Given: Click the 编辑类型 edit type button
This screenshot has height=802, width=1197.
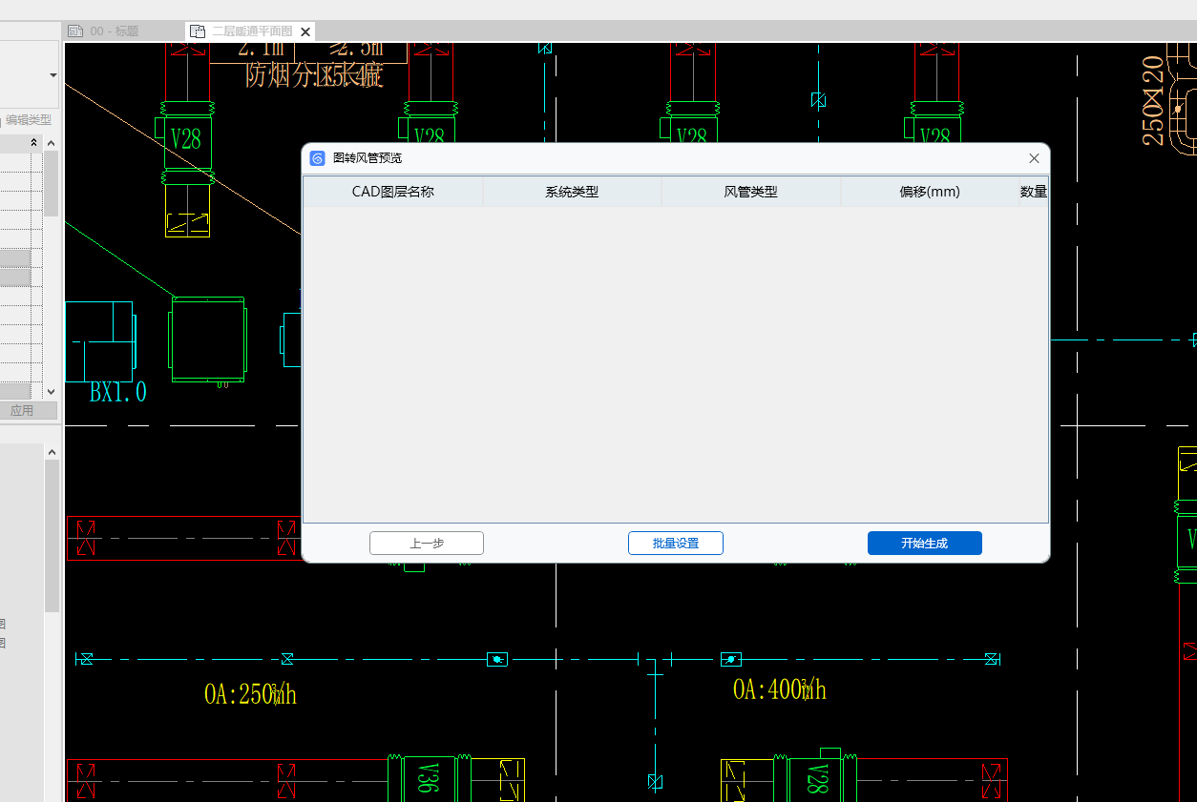Looking at the screenshot, I should click(28, 120).
